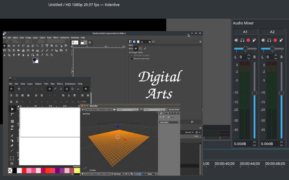
Task: Open the A1 track effects wand
Action: coord(254,40)
